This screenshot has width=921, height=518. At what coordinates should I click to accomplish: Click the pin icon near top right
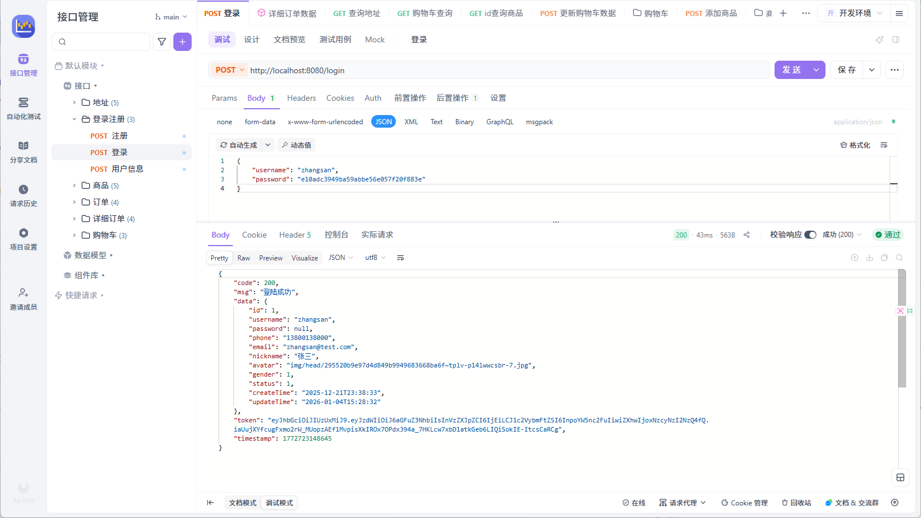tap(880, 39)
